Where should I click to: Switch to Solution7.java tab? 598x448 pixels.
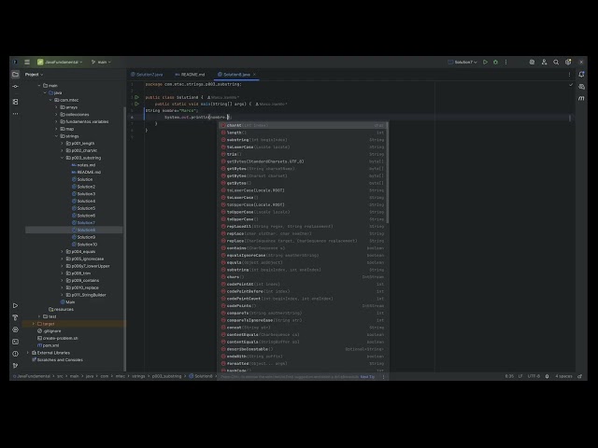(147, 75)
